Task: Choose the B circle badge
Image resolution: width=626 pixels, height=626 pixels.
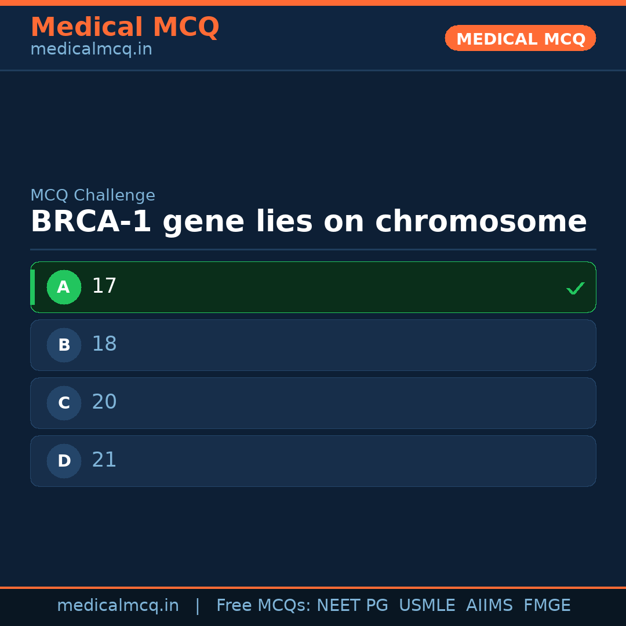Action: 64,345
